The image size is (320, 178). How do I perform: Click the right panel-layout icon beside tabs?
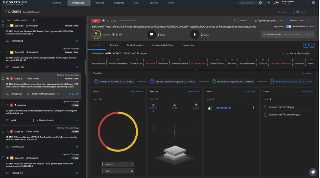pos(312,45)
